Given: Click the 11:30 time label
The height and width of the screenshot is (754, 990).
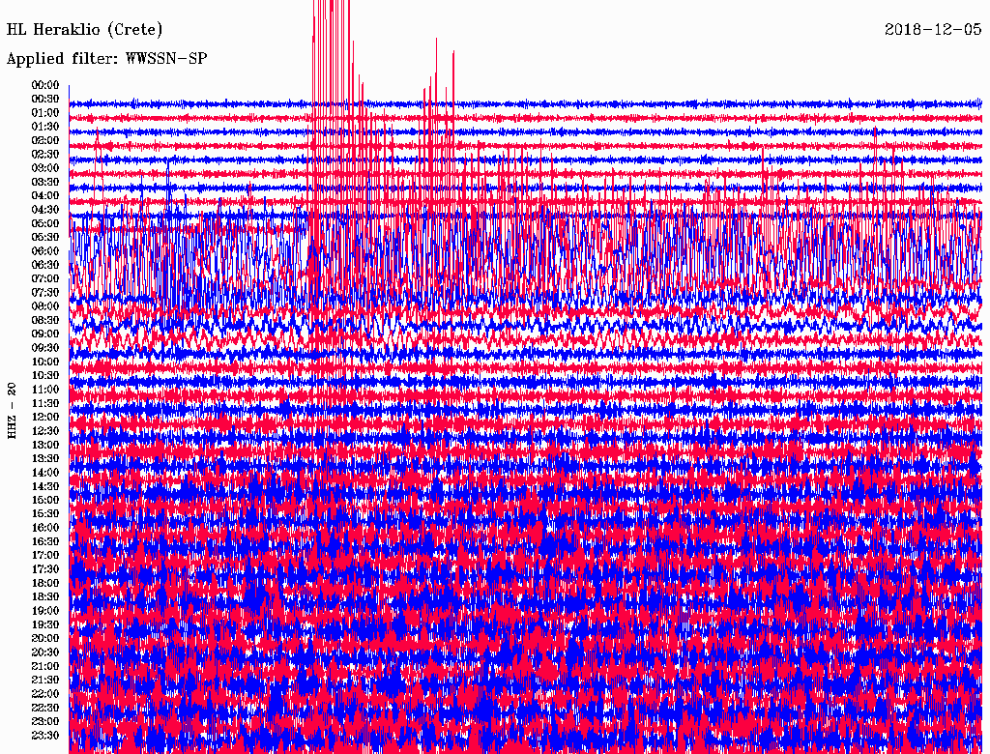Looking at the screenshot, I should pyautogui.click(x=45, y=403).
